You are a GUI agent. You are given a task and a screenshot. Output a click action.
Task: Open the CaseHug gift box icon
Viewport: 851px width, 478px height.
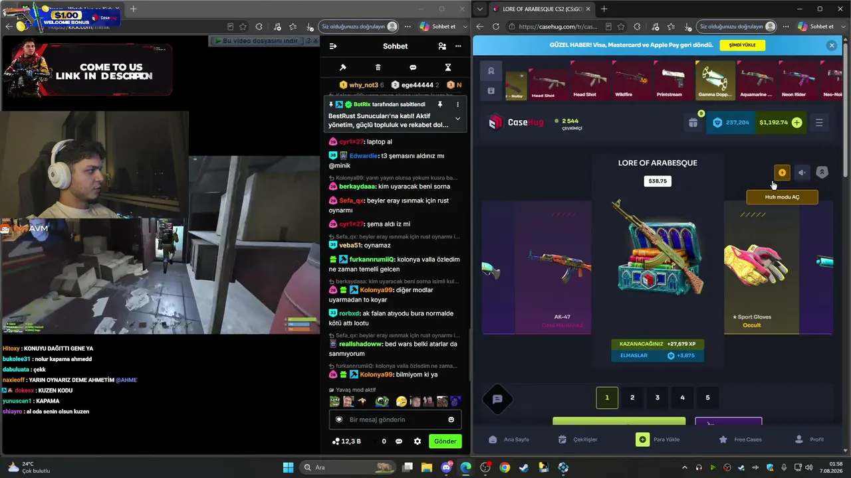[693, 123]
